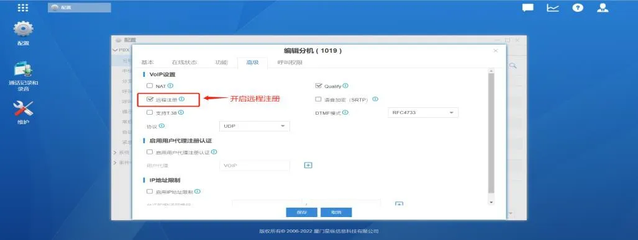Image resolution: width=638 pixels, height=240 pixels.
Task: Click the search magnifier in 配置 window
Action: click(513, 65)
